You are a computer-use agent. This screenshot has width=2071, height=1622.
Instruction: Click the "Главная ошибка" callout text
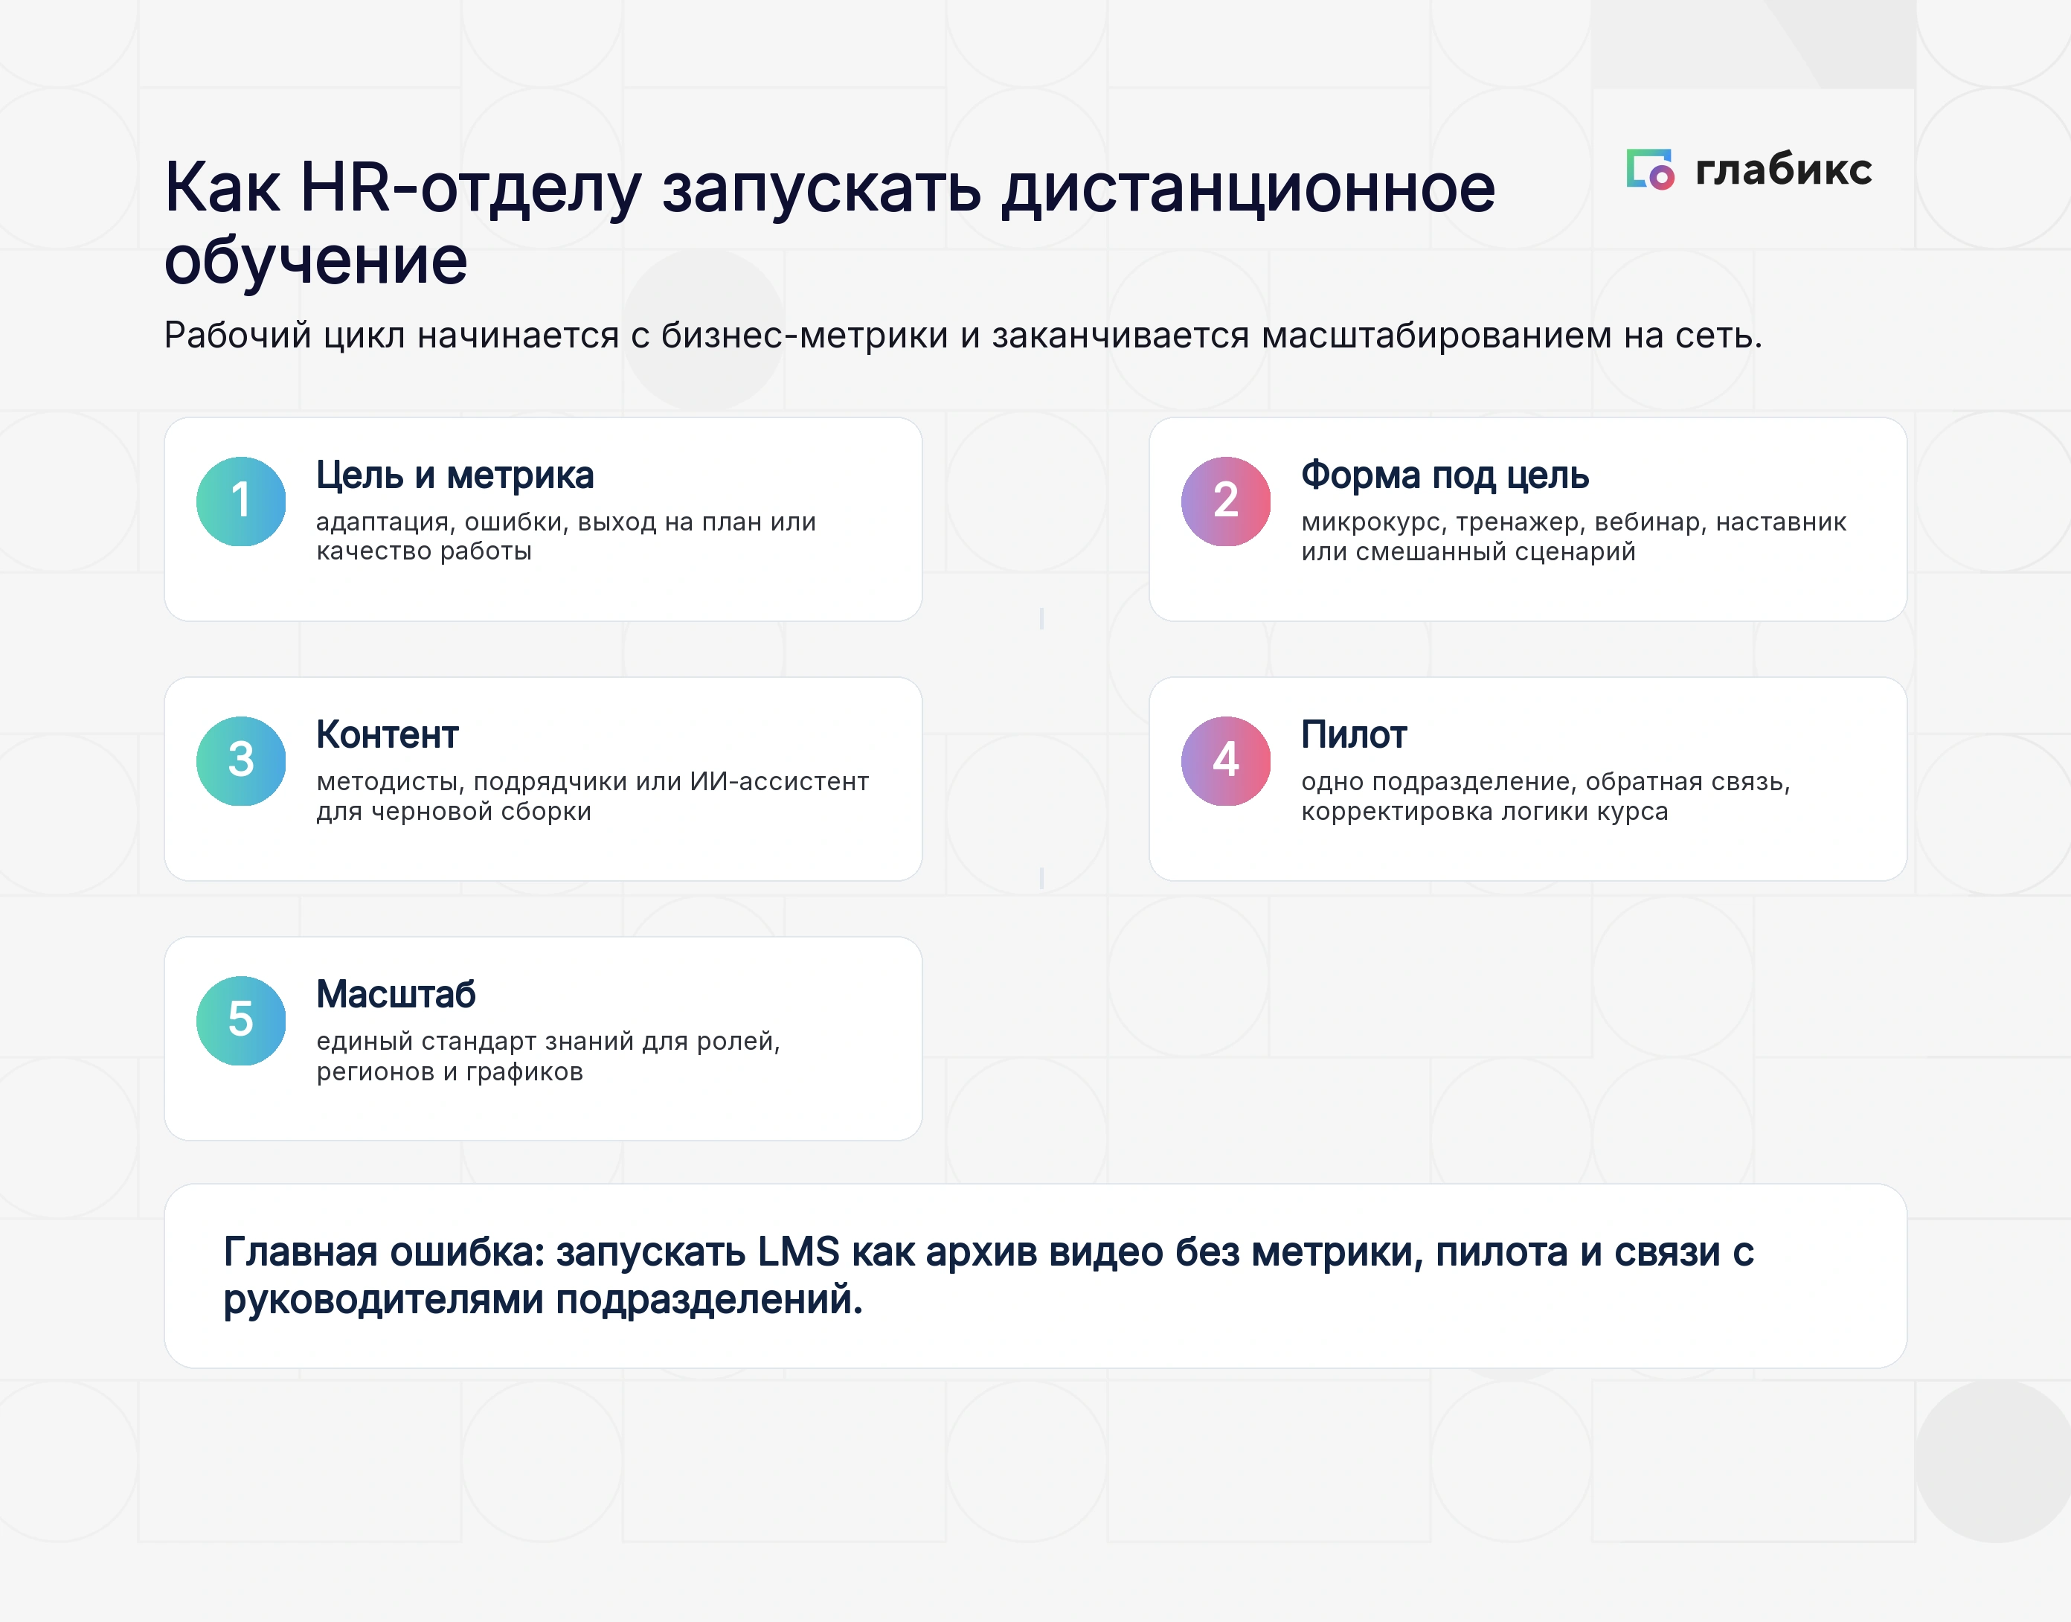[989, 1275]
